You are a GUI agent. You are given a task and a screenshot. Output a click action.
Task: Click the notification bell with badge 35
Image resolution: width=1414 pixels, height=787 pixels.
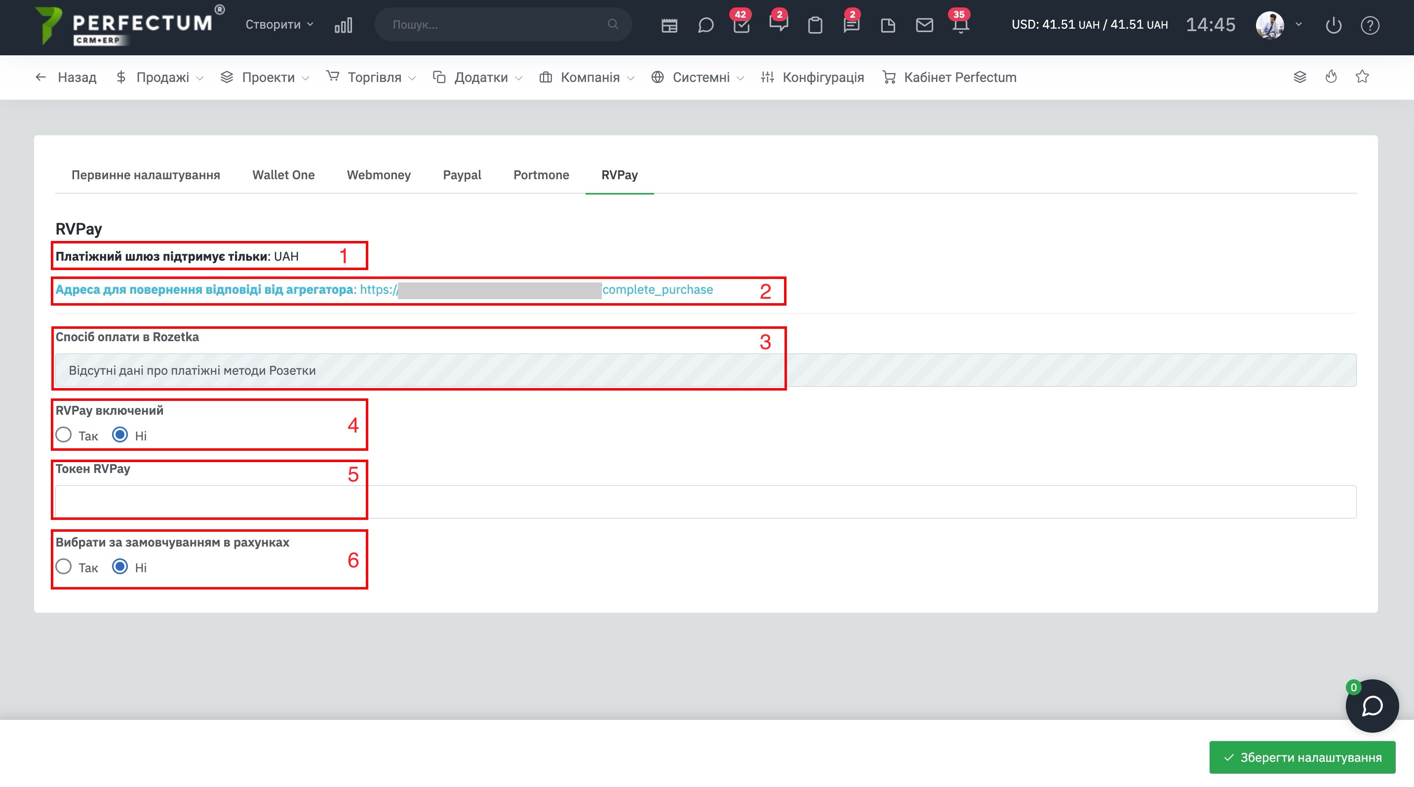(x=961, y=25)
